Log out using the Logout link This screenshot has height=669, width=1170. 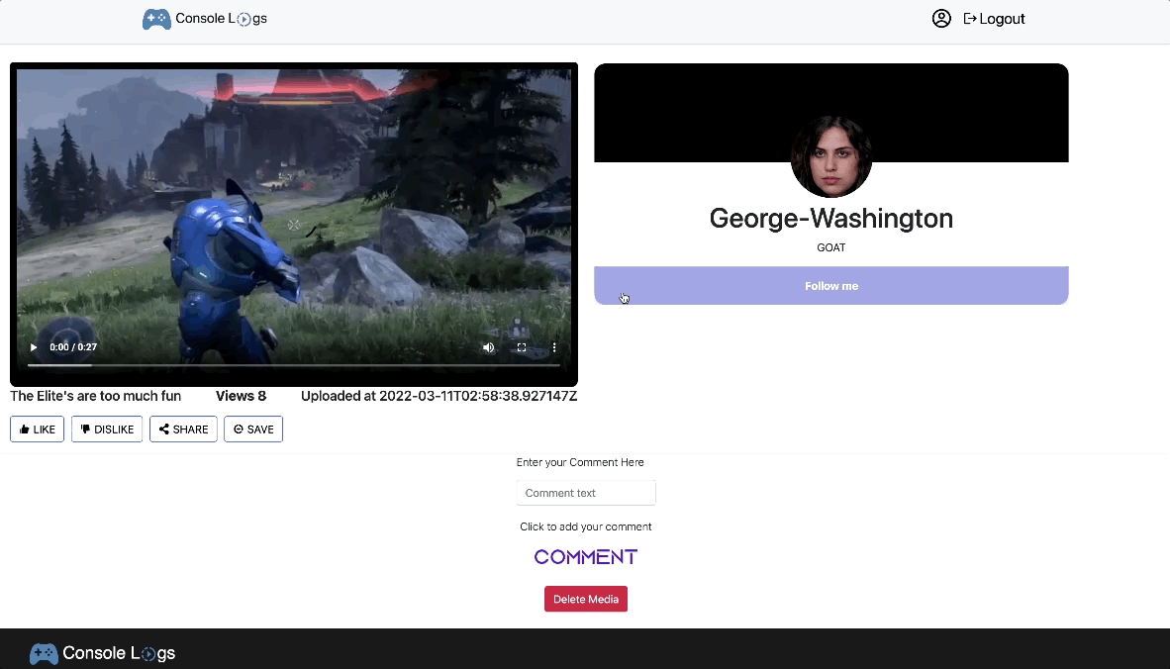click(994, 19)
